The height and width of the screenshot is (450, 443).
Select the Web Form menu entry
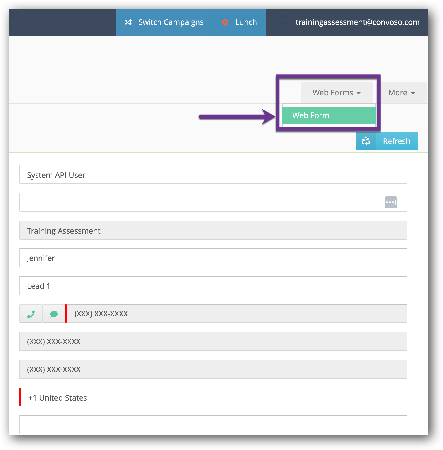329,115
